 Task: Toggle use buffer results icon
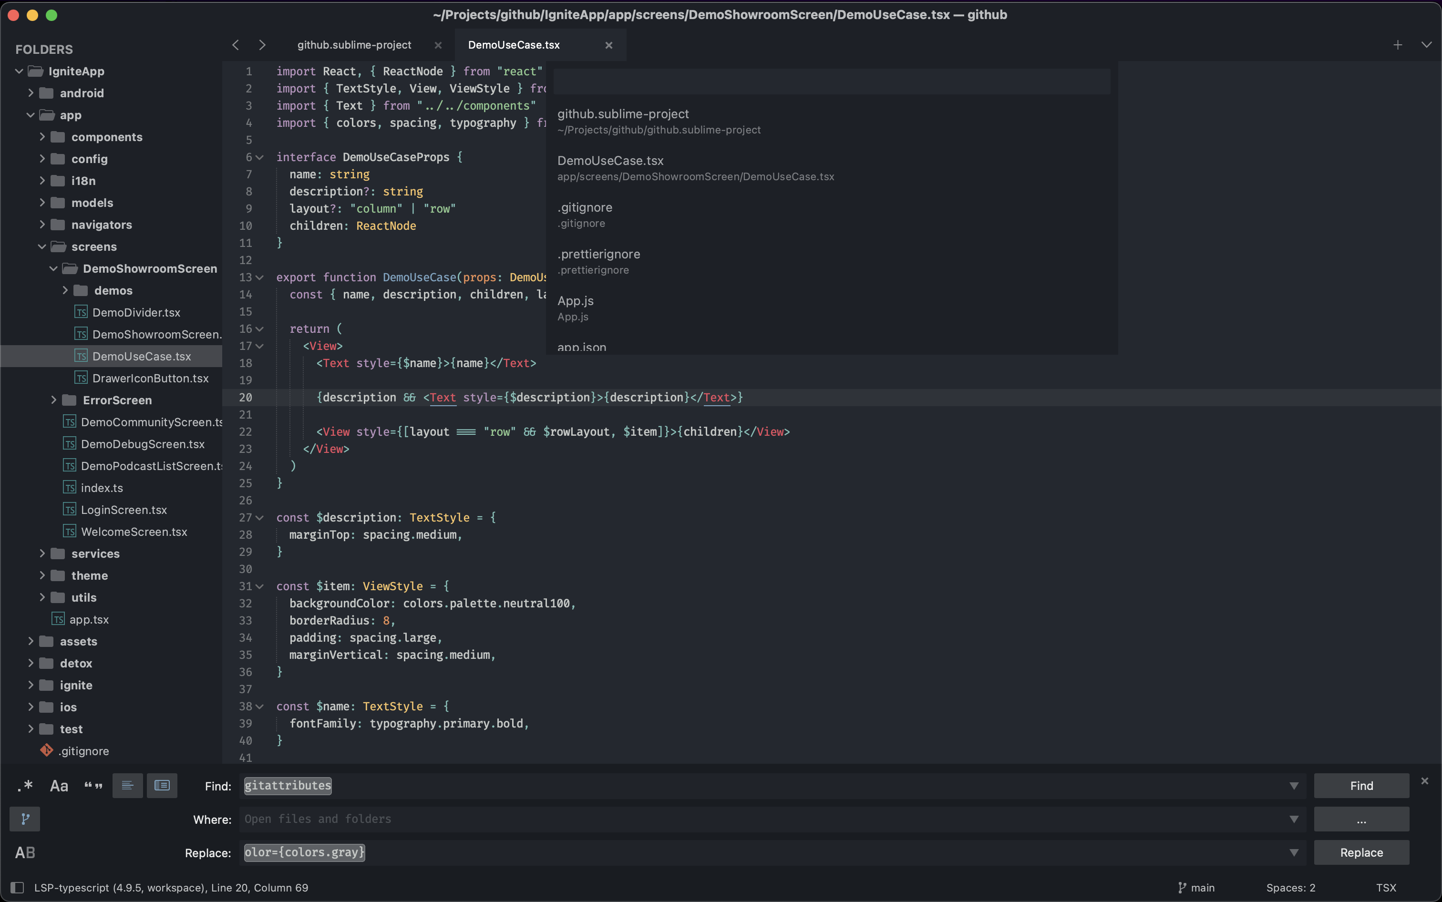(162, 786)
